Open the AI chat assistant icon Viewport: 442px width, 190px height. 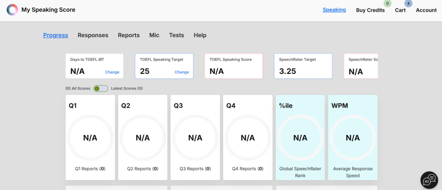(429, 180)
